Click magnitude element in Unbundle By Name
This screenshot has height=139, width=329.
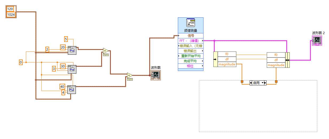[227, 64]
